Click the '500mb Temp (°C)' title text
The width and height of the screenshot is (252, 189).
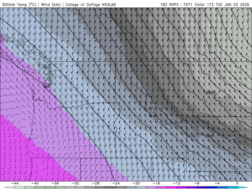19,4
